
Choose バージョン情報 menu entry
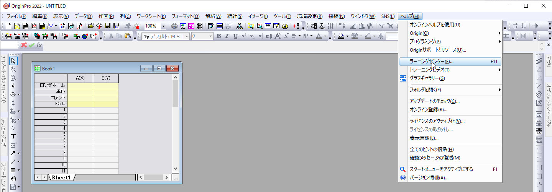pyautogui.click(x=450, y=178)
